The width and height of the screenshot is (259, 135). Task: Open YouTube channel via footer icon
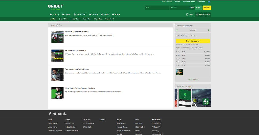coord(60,114)
